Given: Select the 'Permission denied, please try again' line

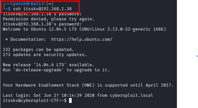Looking at the screenshot, I should pos(49,19).
